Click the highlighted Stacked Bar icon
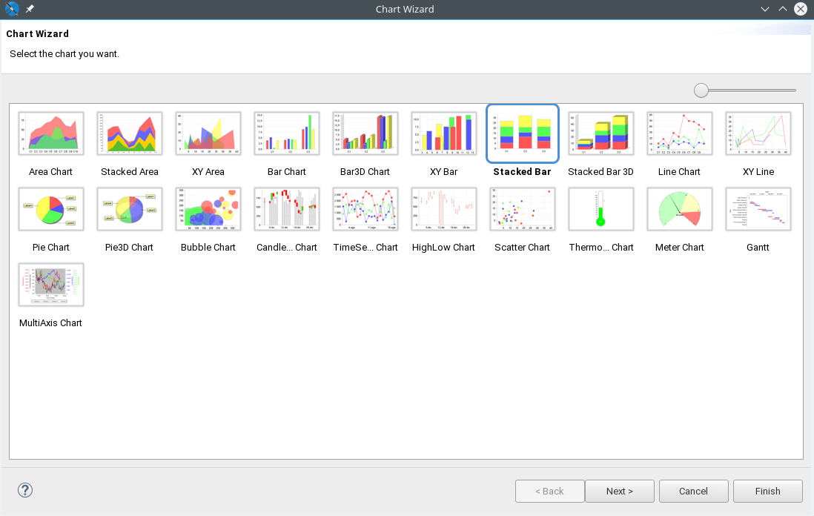Screen dimensions: 814x516 522,133
